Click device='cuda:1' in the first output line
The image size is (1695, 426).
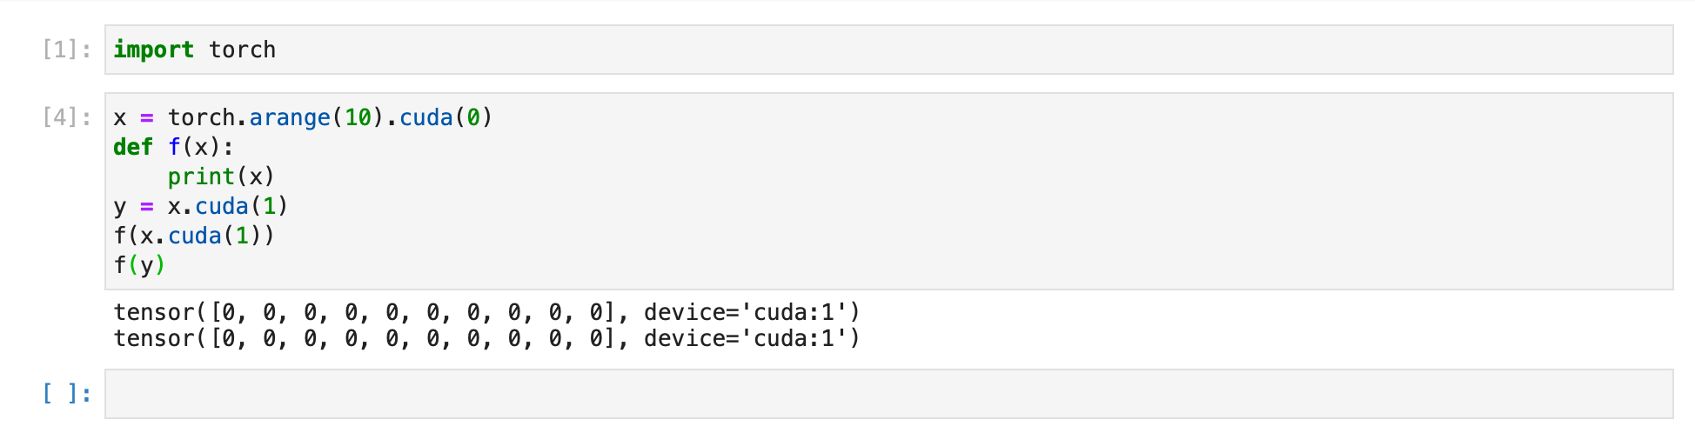click(x=751, y=312)
